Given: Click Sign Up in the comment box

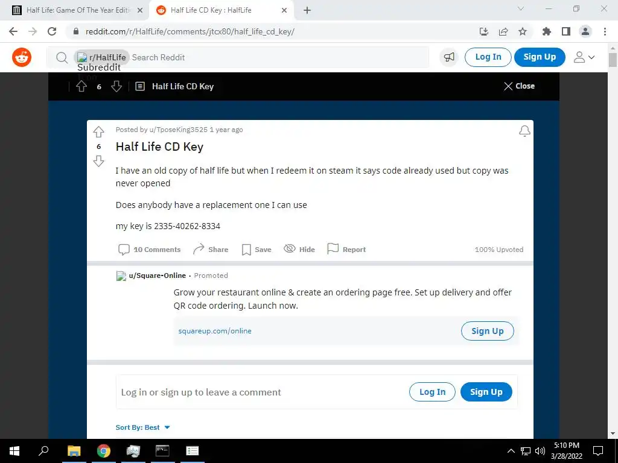Looking at the screenshot, I should pyautogui.click(x=486, y=392).
